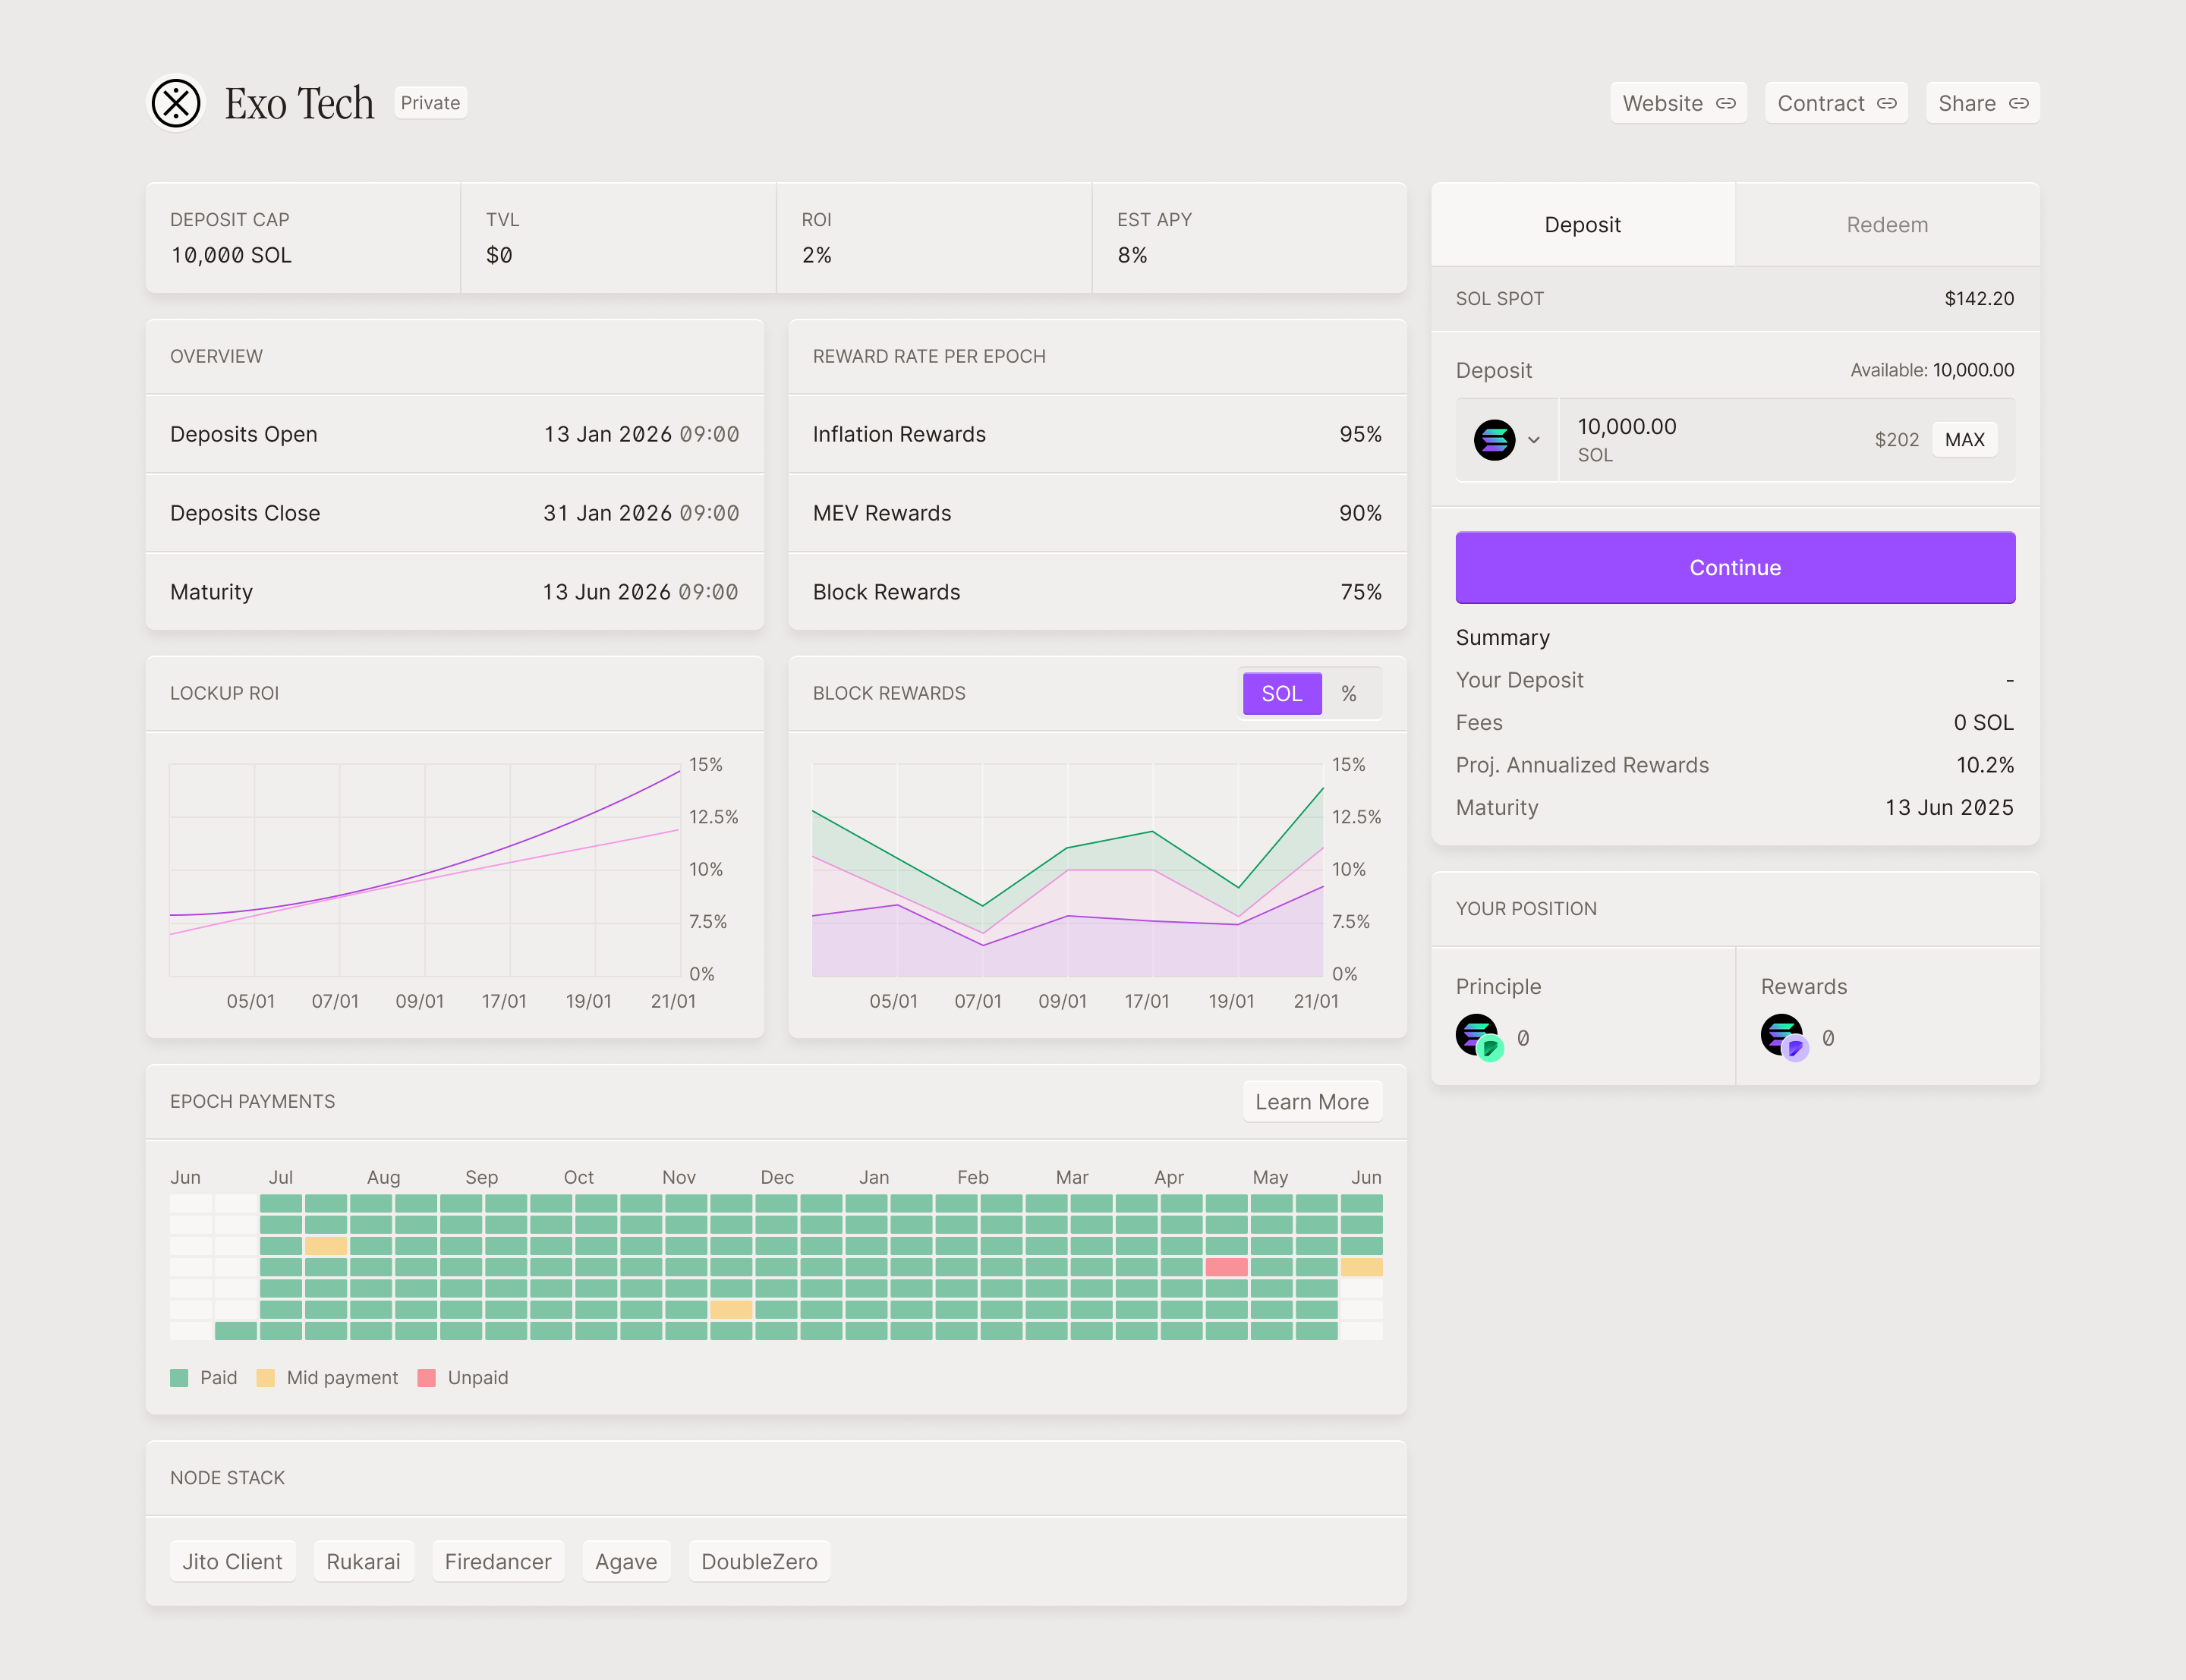2186x1680 pixels.
Task: Click the Rewards SOL token icon
Action: pyautogui.click(x=1783, y=1036)
